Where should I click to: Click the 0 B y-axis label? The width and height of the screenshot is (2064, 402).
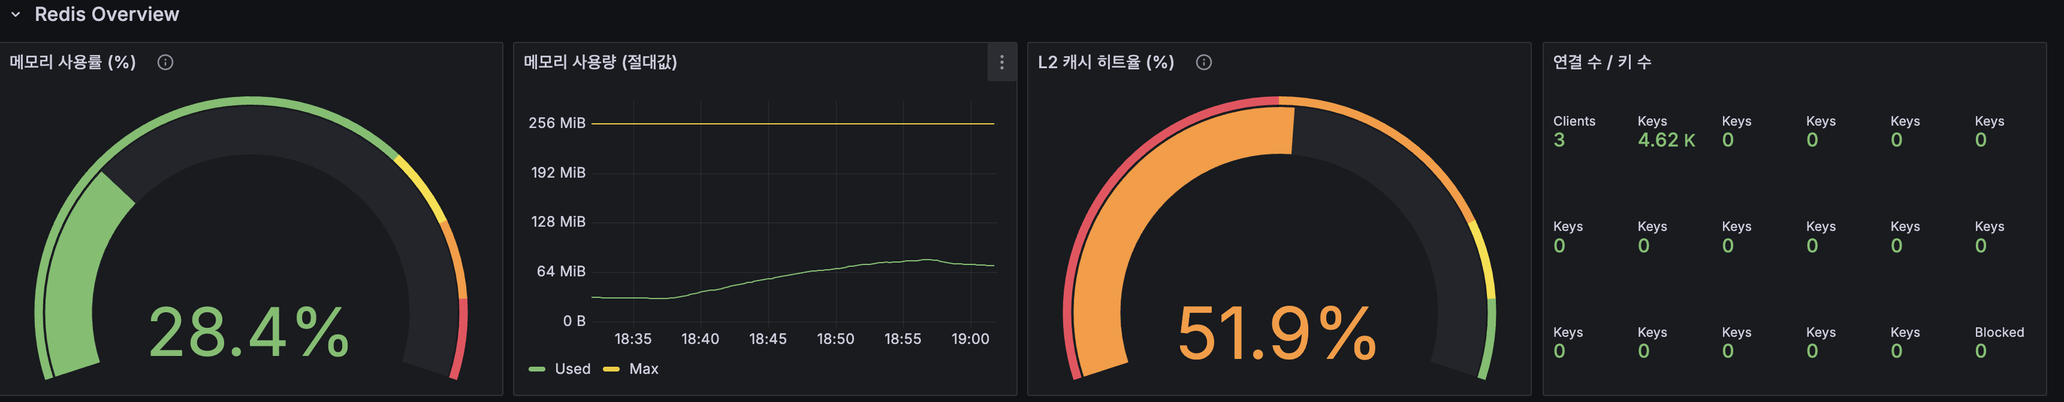[575, 321]
